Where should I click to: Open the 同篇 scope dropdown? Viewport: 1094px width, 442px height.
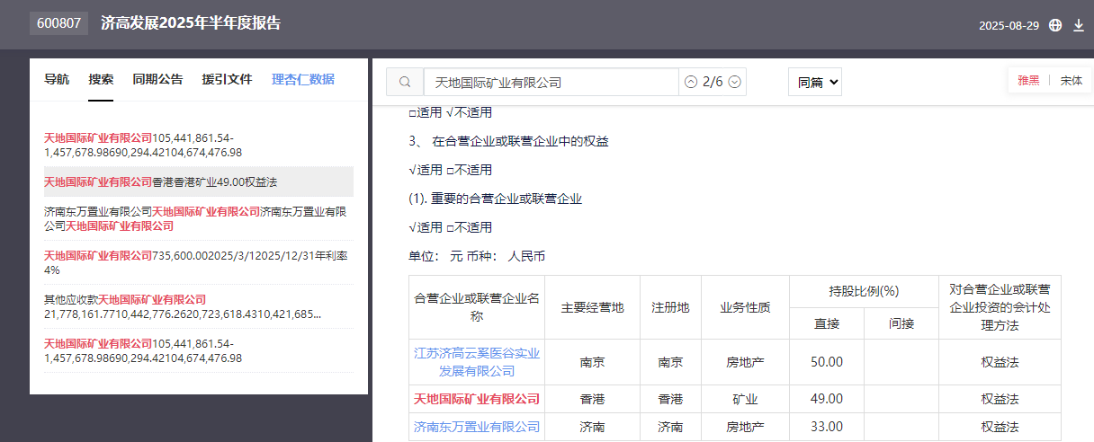click(814, 82)
